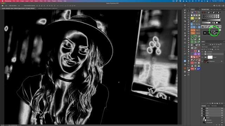The width and height of the screenshot is (225, 126).
Task: Click the minus subtract-mask button in the multi-mask panel
Action: pos(209,33)
